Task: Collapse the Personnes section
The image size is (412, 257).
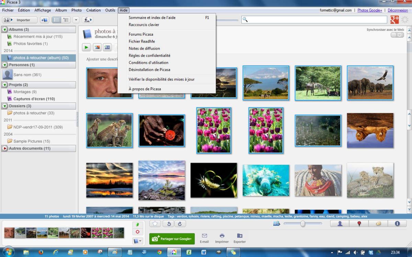Action: (5, 65)
